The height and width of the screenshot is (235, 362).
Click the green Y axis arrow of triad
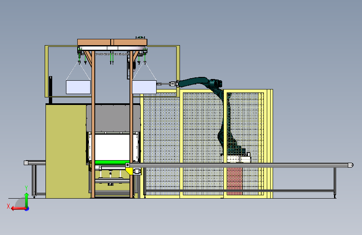click(x=27, y=200)
